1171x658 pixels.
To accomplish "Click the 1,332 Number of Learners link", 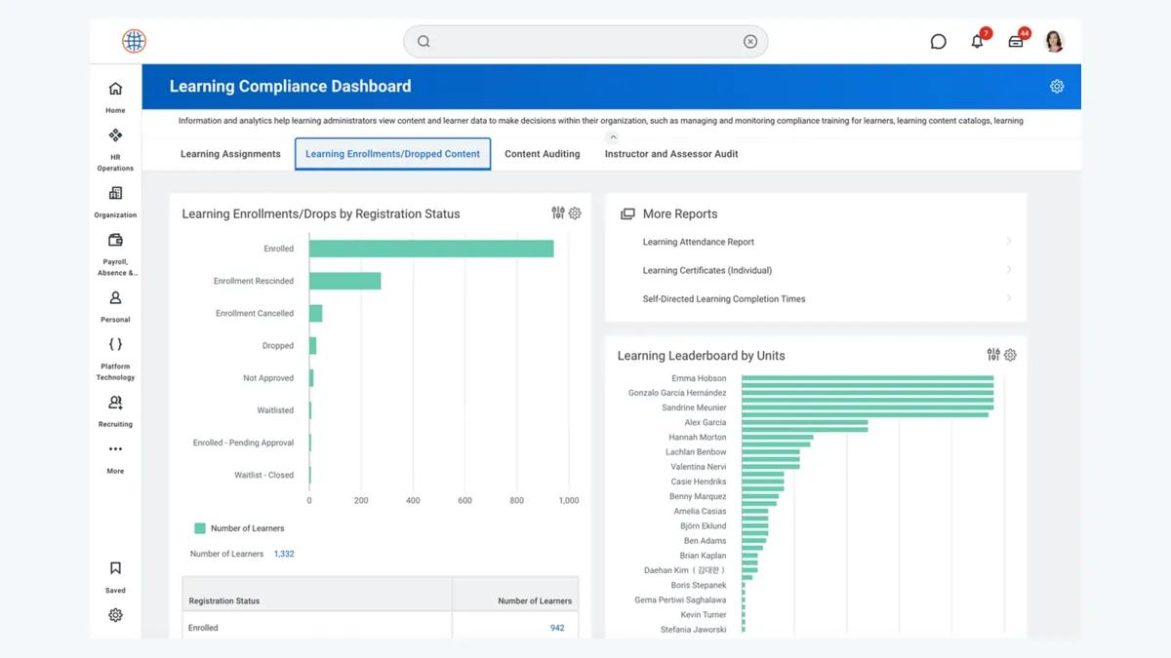I will (x=284, y=554).
